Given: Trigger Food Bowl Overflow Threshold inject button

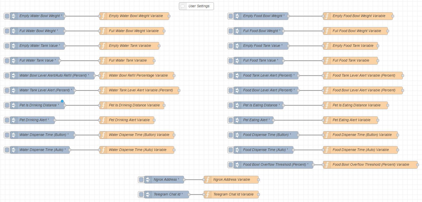Looking at the screenshot, I should click(x=230, y=165).
